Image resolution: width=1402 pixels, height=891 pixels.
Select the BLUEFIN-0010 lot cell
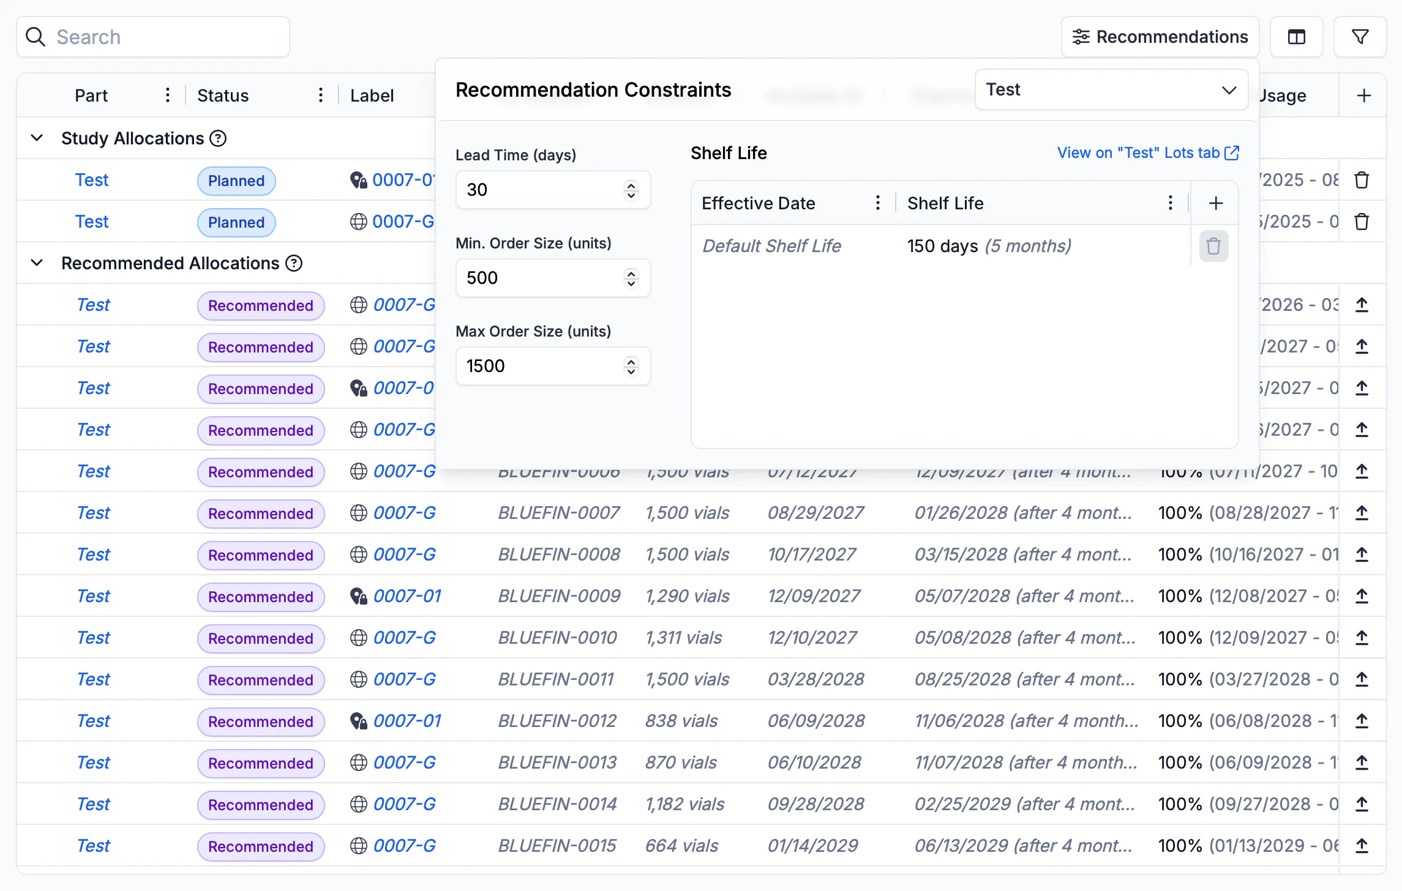point(557,638)
